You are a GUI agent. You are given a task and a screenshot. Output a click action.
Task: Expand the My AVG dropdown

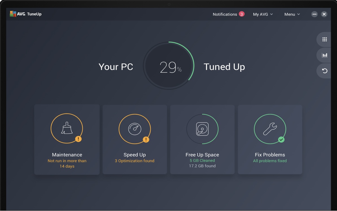click(x=263, y=14)
